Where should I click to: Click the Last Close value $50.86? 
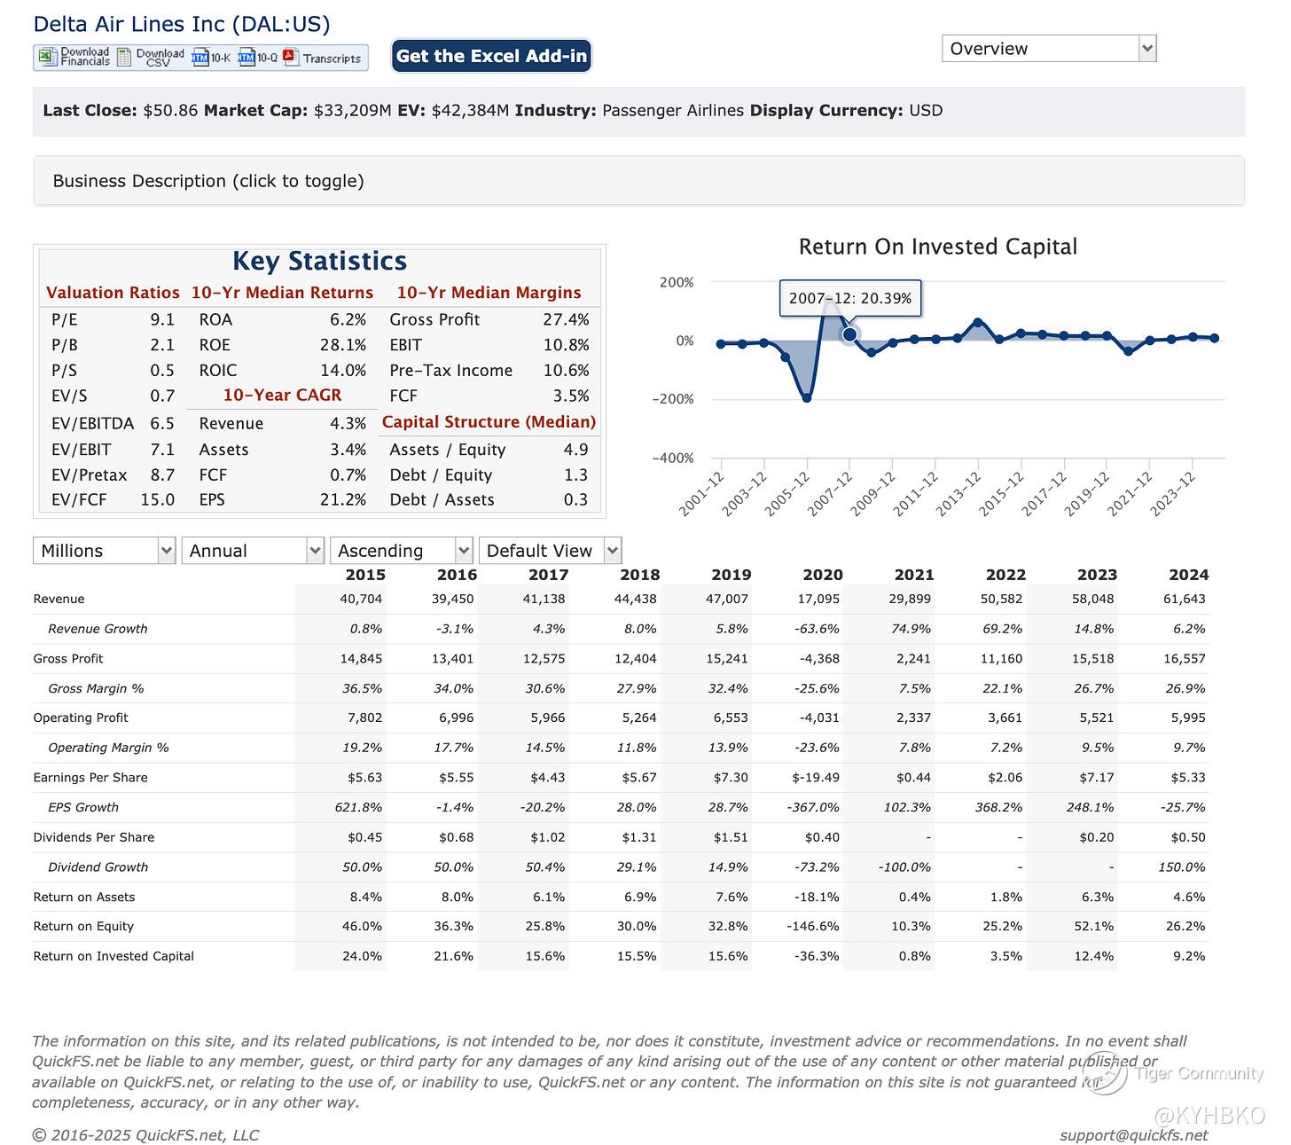pos(170,111)
